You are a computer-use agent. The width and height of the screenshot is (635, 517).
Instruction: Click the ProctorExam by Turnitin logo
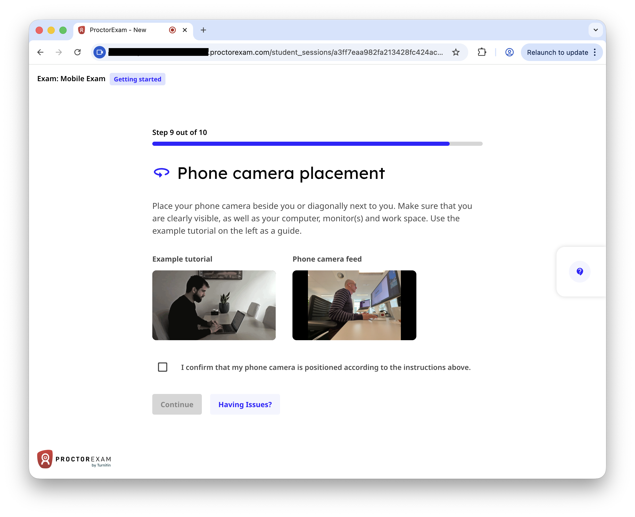pyautogui.click(x=74, y=459)
